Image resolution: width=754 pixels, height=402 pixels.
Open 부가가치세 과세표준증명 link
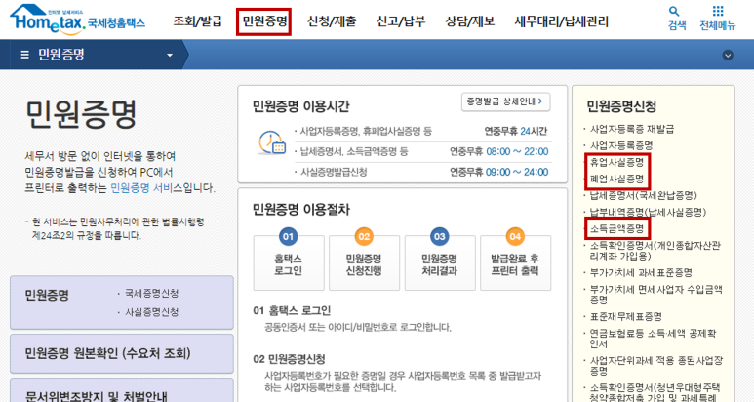click(x=641, y=272)
